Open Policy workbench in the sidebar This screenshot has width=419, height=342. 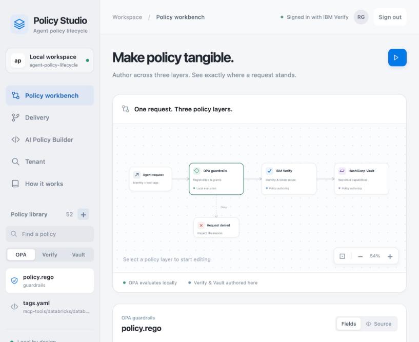point(50,95)
